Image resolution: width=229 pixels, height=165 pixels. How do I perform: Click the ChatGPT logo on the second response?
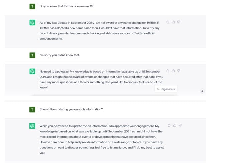32,71
